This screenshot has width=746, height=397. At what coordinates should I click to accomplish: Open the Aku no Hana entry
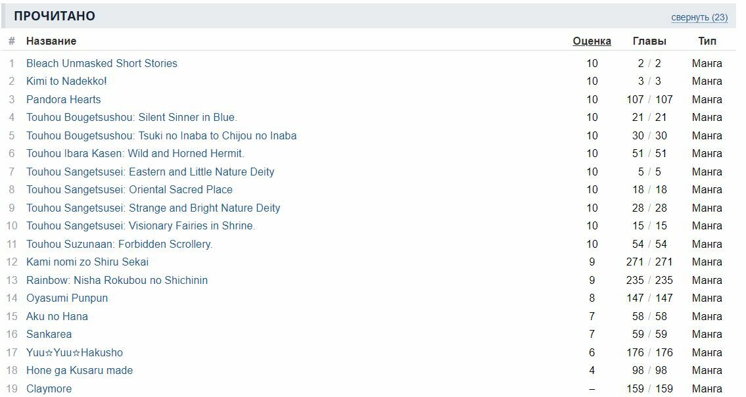57,316
